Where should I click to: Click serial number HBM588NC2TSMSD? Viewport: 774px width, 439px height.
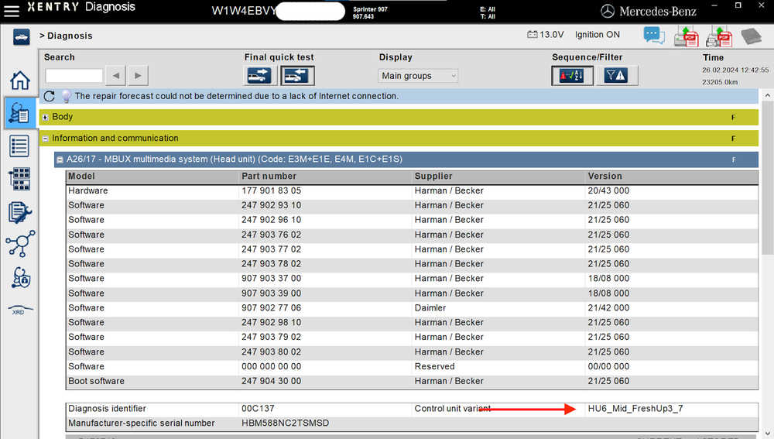(285, 424)
